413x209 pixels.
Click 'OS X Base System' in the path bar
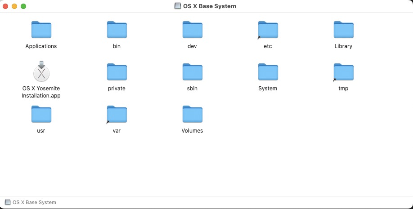point(35,202)
